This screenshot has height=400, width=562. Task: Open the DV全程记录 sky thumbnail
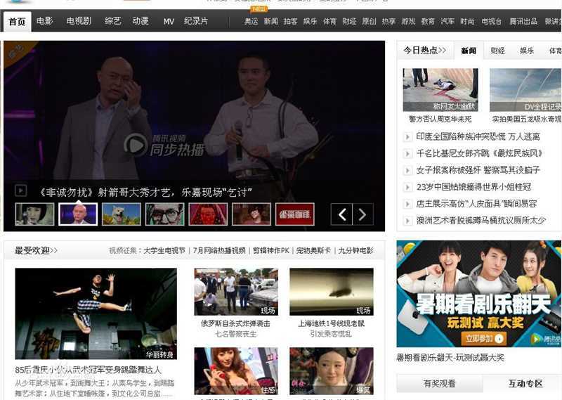click(x=525, y=90)
